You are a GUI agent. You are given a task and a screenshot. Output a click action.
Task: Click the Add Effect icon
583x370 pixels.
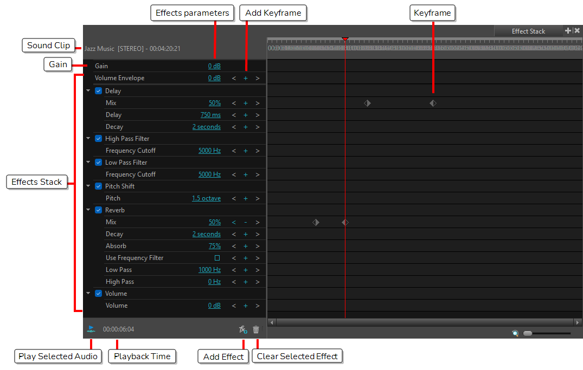coord(243,329)
